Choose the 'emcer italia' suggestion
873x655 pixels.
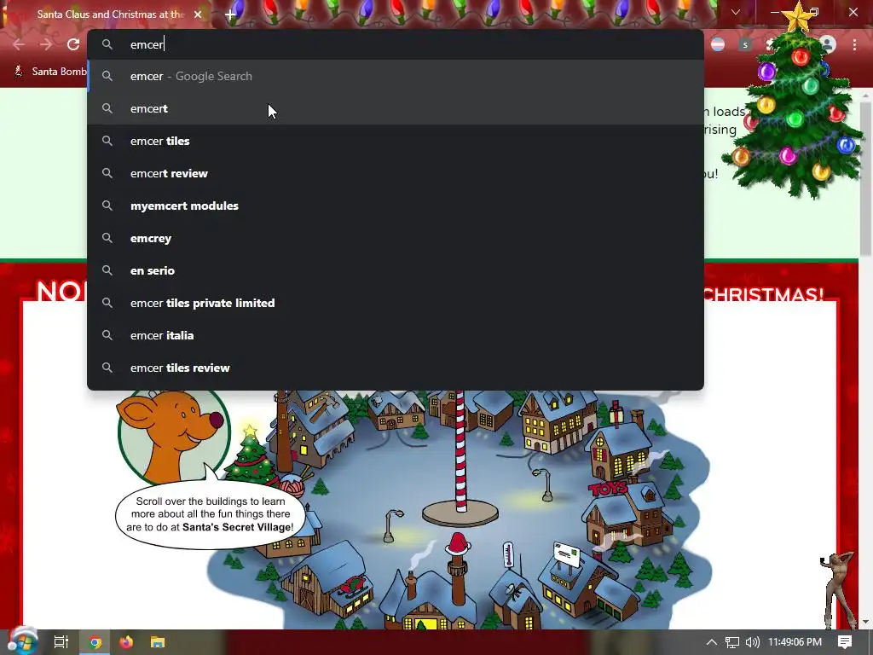pos(396,335)
